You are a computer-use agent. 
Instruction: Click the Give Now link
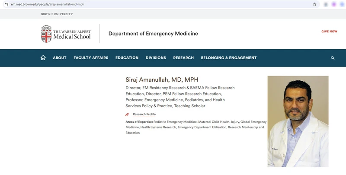coord(329,32)
